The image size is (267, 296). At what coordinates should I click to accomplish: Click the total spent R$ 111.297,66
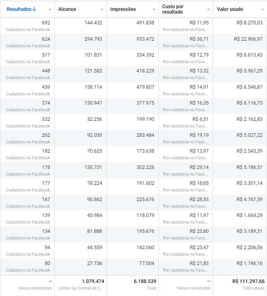(x=248, y=281)
